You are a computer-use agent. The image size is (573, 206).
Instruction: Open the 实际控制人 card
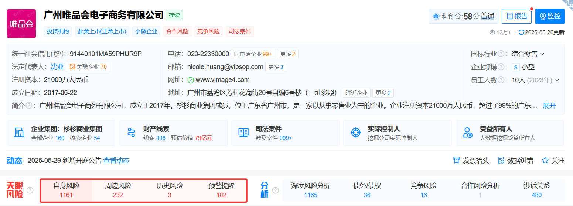pyautogui.click(x=398, y=133)
